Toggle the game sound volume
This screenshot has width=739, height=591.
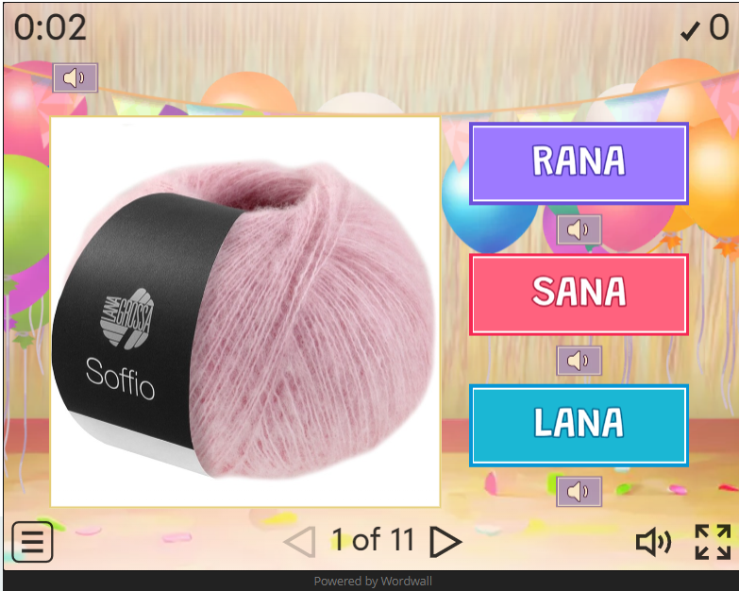coord(653,542)
